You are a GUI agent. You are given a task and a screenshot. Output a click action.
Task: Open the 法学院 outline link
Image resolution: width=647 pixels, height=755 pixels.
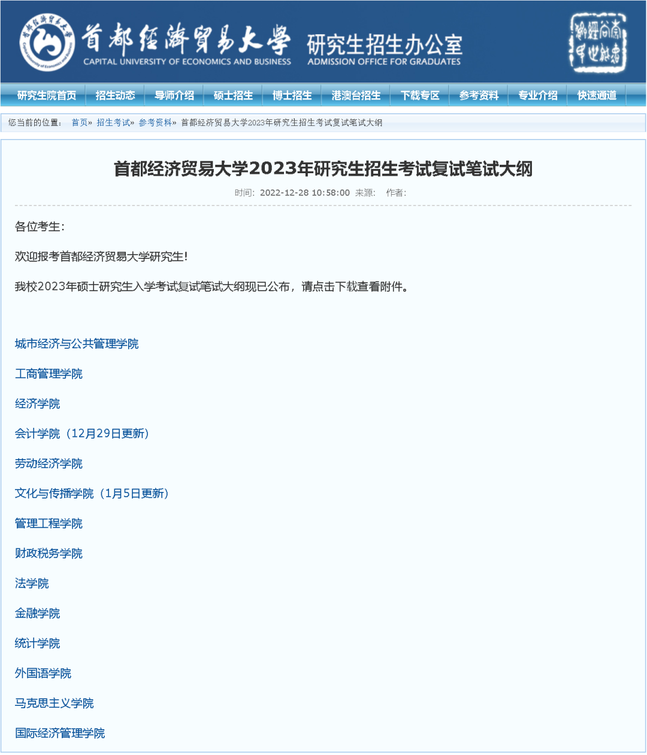32,584
